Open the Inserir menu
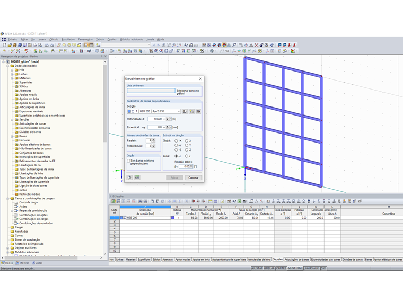This screenshot has height=302, width=403. tap(42, 39)
